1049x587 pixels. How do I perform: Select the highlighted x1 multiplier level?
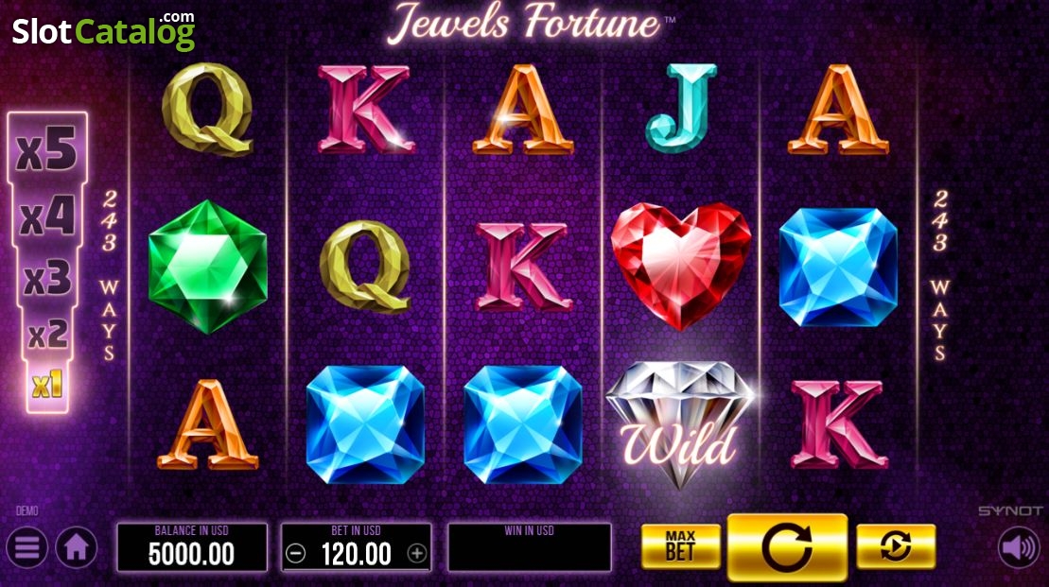(47, 385)
